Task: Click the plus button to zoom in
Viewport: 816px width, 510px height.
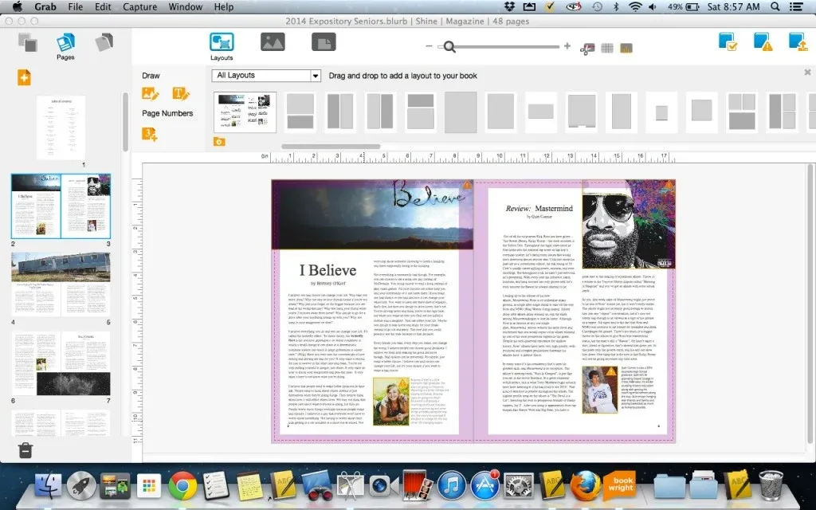Action: [x=566, y=46]
